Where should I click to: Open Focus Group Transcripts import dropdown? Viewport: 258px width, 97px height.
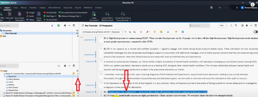point(20,16)
